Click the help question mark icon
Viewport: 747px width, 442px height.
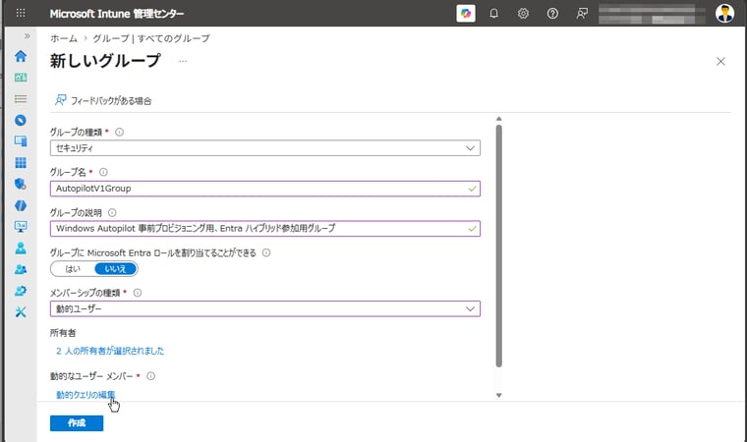pos(552,14)
